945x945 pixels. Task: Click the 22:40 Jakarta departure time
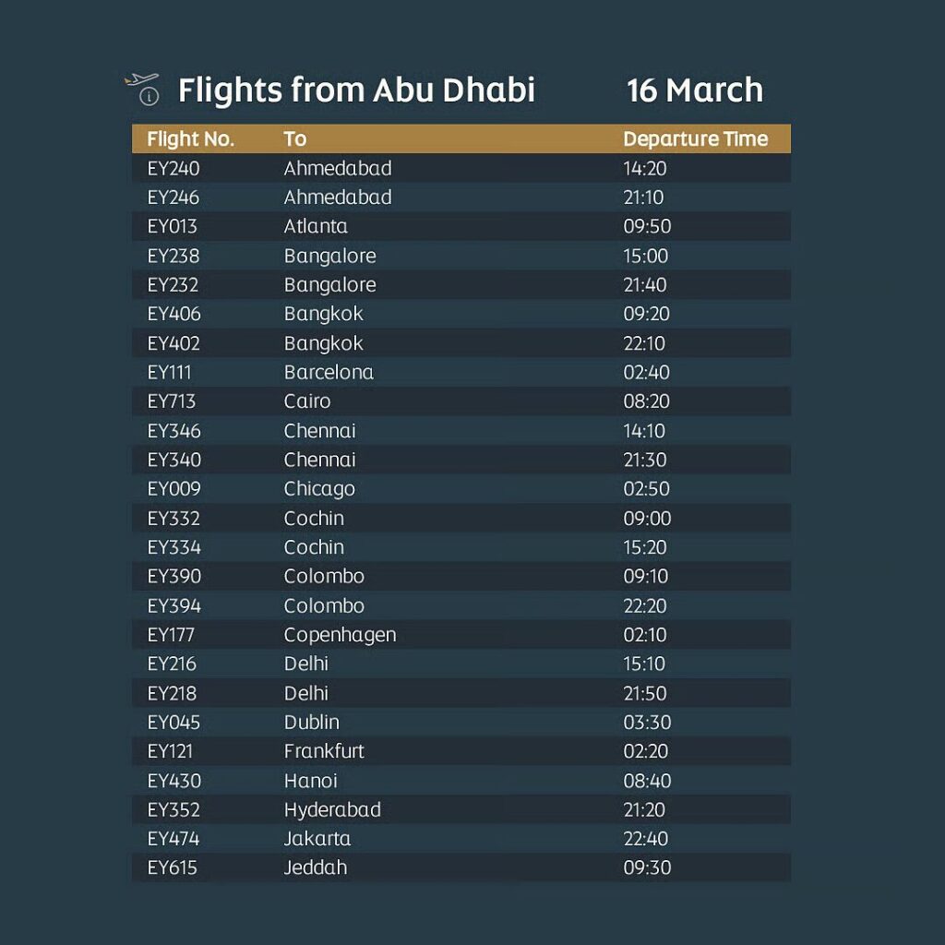[x=646, y=839]
